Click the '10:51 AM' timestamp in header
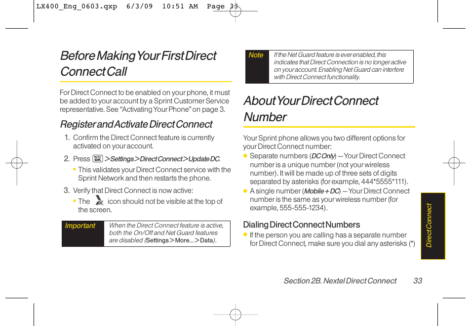Image resolution: width=471 pixels, height=326 pixels. point(180,6)
